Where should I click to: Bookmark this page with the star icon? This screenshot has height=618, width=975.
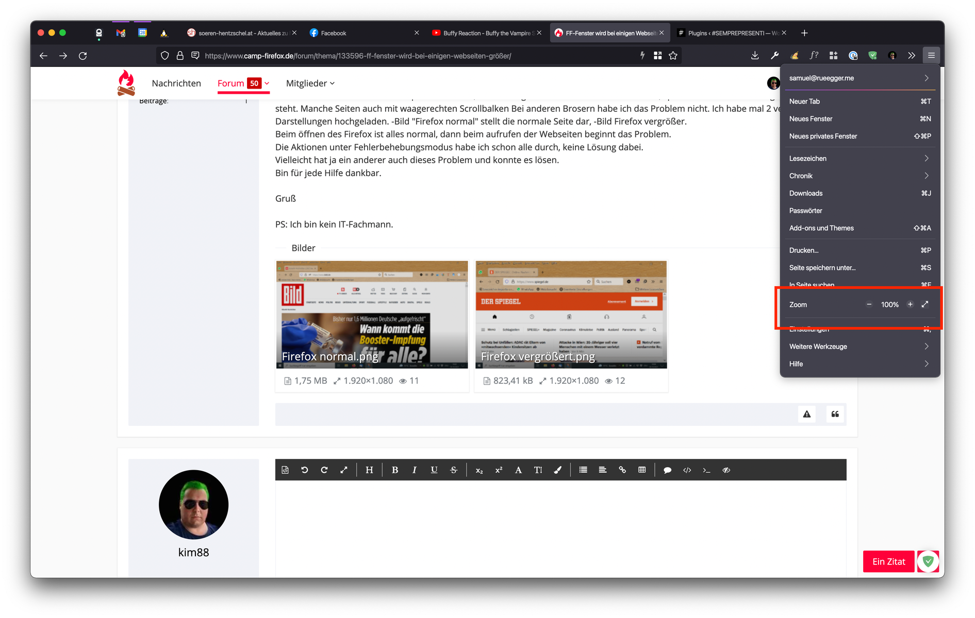pyautogui.click(x=673, y=56)
